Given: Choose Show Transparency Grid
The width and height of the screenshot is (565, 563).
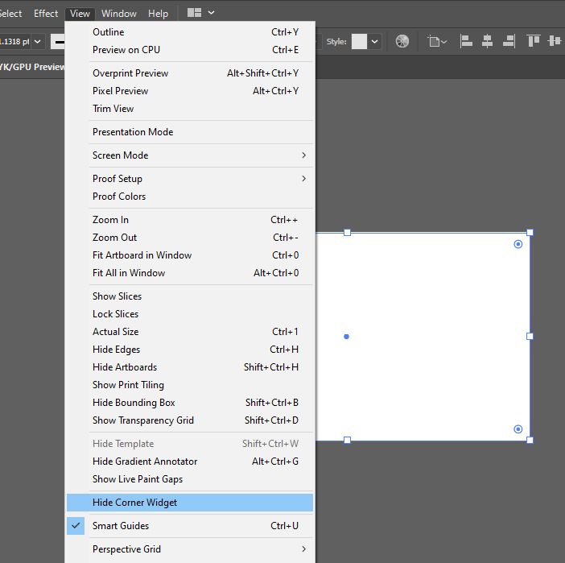Looking at the screenshot, I should click(190, 420).
